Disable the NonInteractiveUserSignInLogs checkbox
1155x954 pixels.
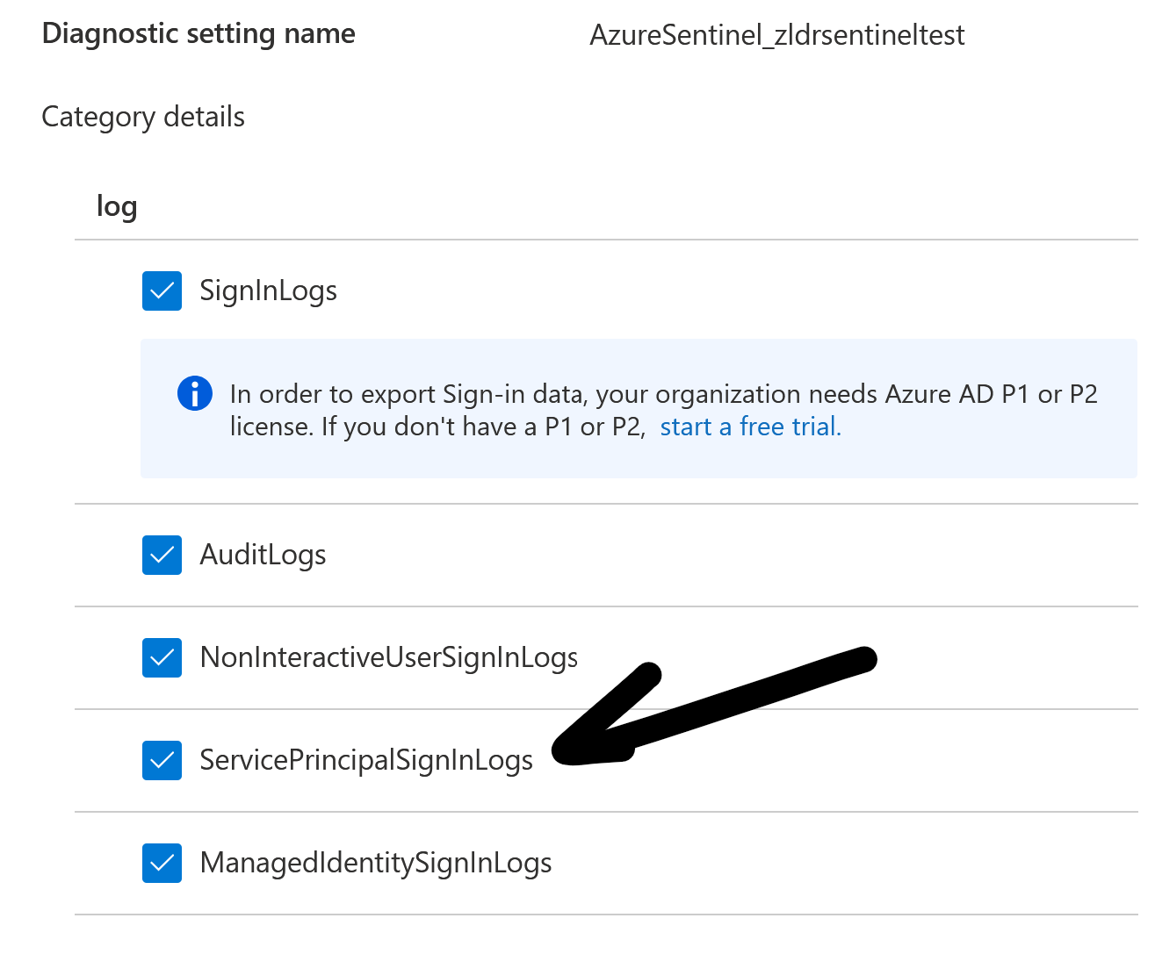162,657
